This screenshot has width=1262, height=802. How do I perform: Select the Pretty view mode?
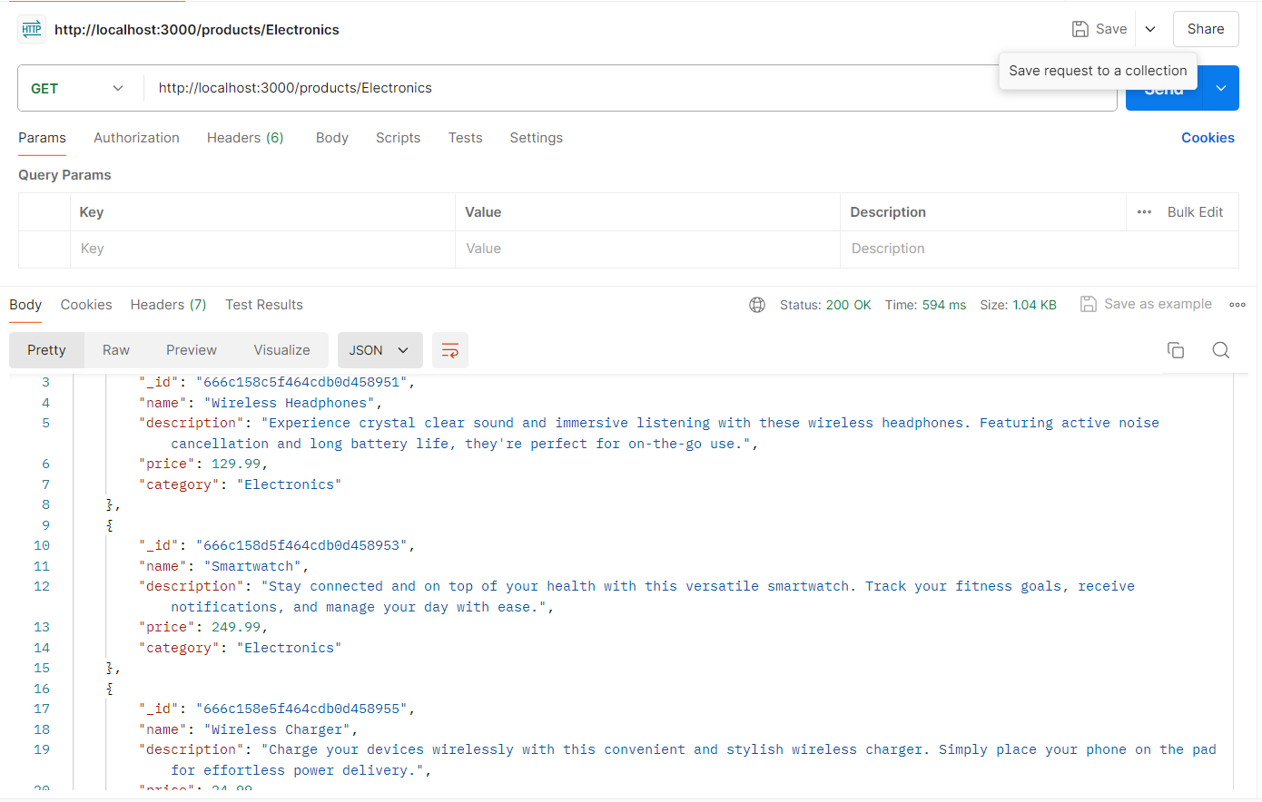[x=46, y=350]
